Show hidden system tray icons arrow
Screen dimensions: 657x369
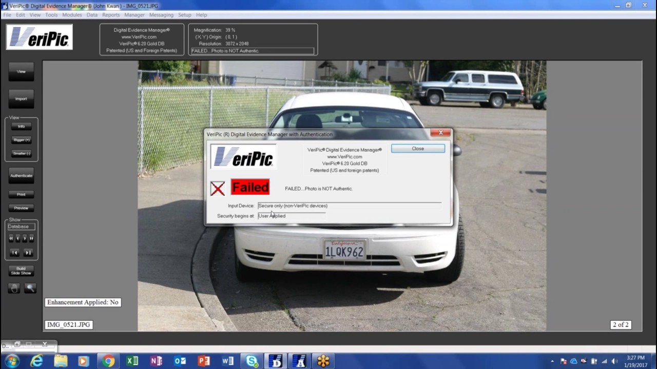pyautogui.click(x=552, y=361)
